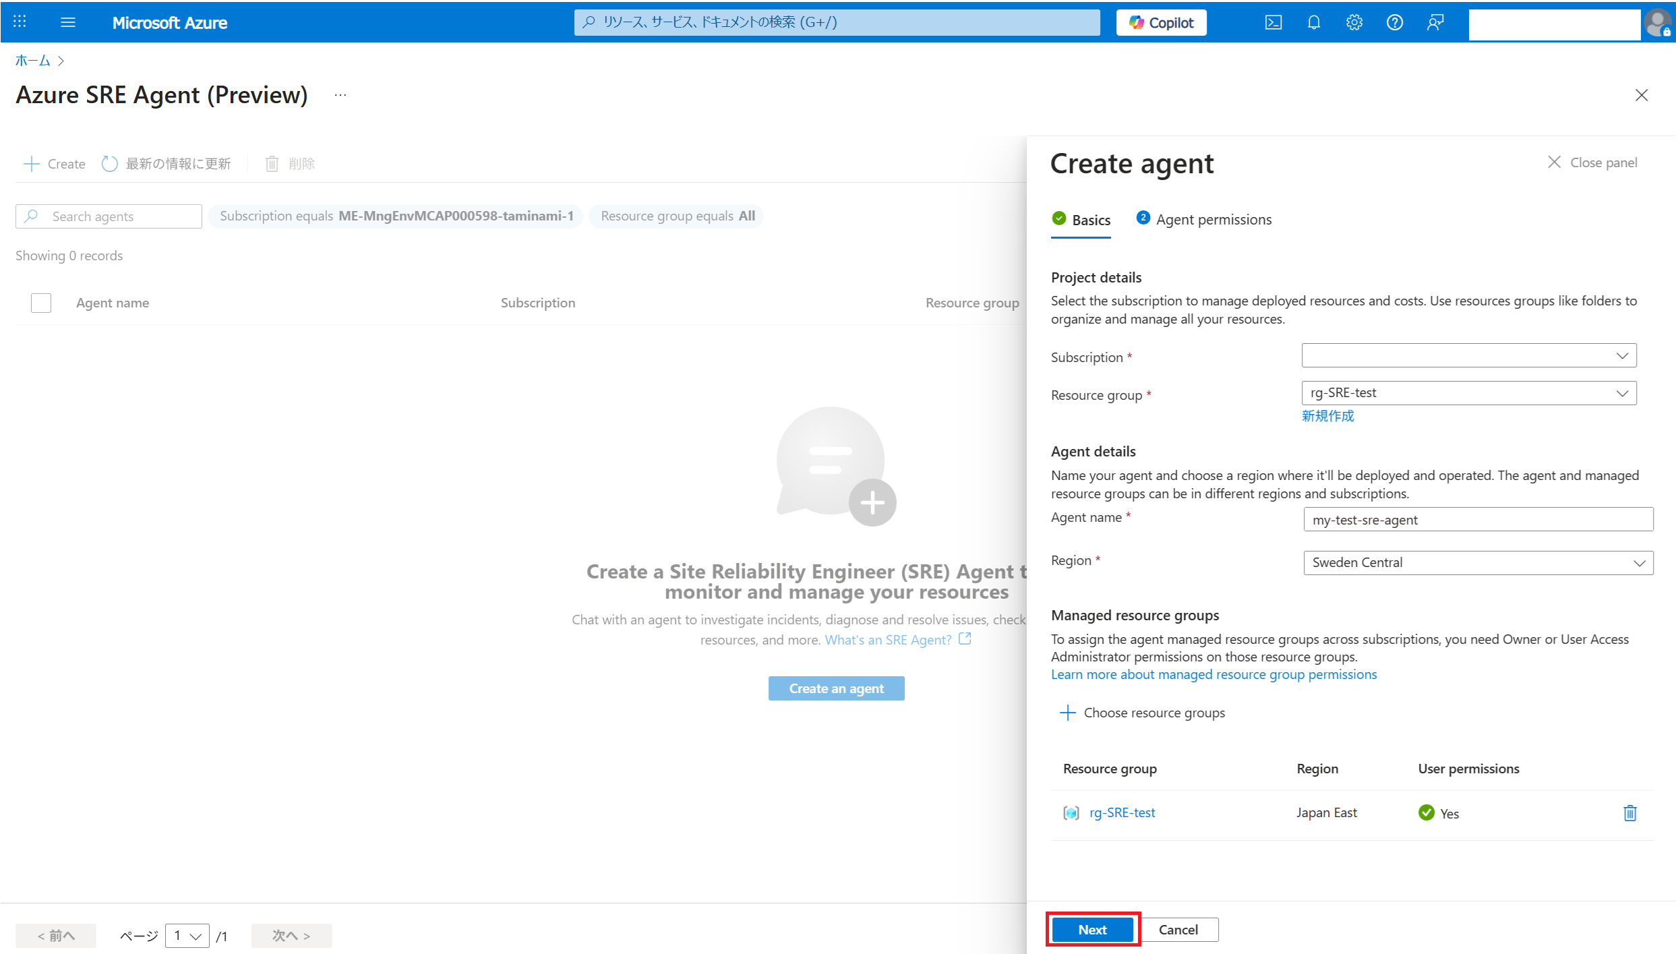Viewport: 1676px width, 954px height.
Task: Open portal settings gear
Action: click(x=1354, y=22)
